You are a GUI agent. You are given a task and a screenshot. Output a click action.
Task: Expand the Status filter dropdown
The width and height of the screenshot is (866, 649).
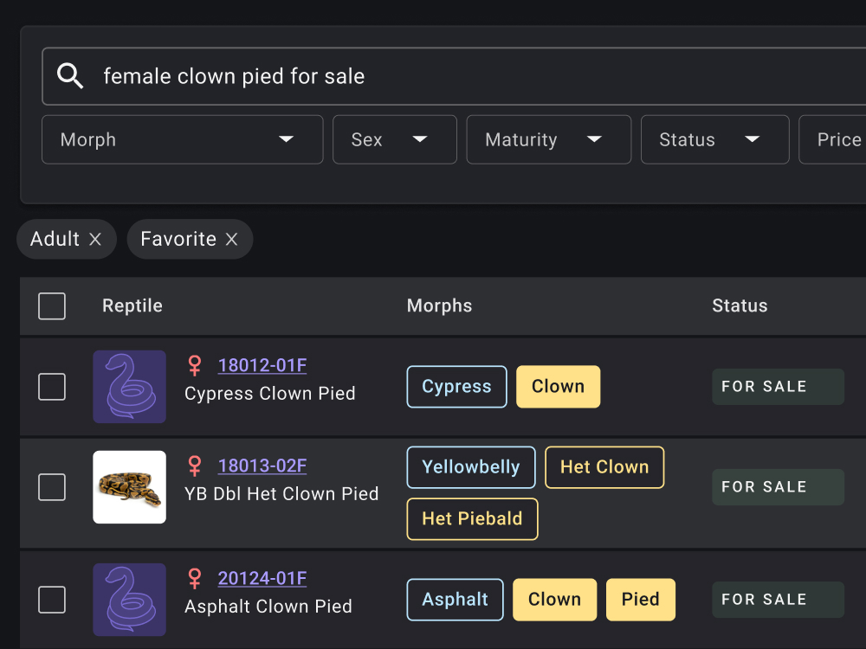[x=714, y=140]
